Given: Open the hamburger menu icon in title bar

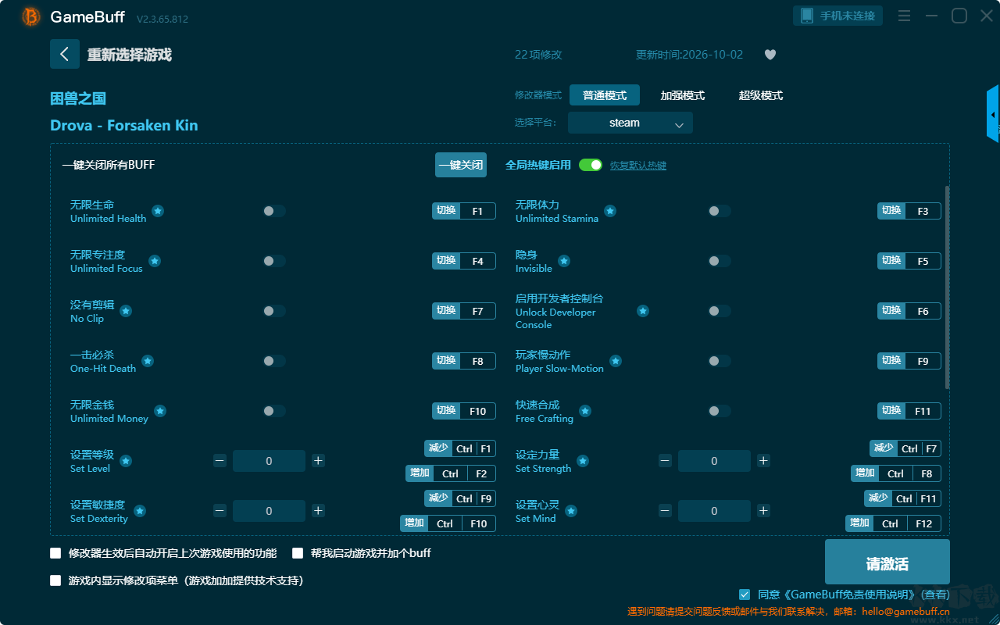Looking at the screenshot, I should point(904,16).
